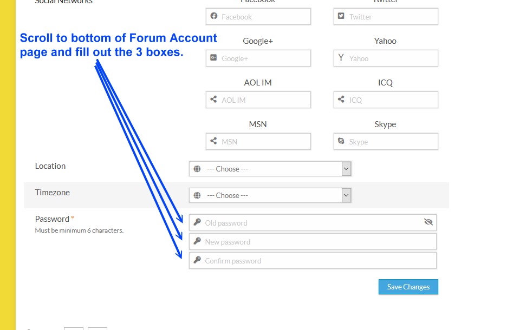Click the globe icon in Timezone
The height and width of the screenshot is (330, 526).
point(197,195)
